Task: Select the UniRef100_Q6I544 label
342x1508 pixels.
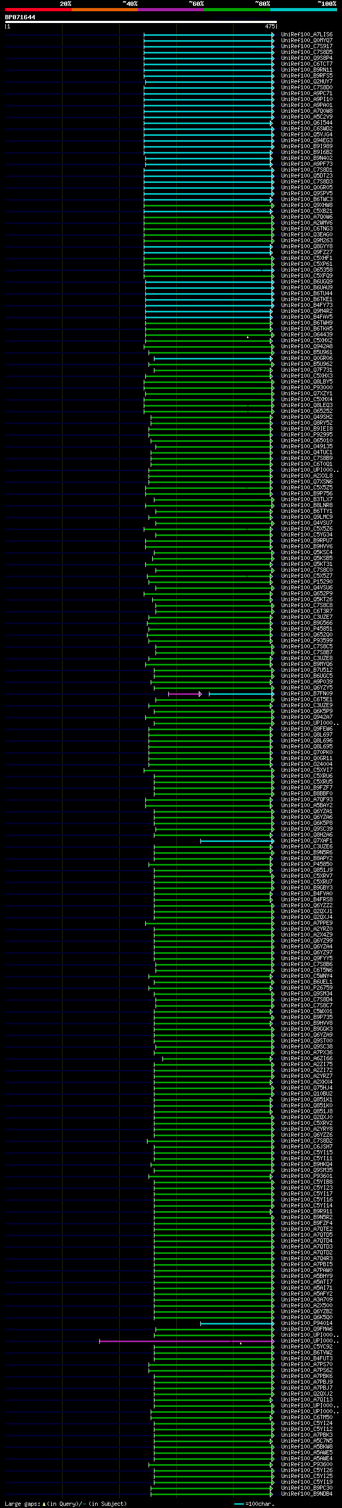Action: [306, 123]
